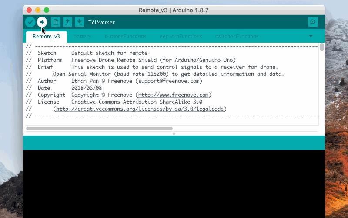Image resolution: width=348 pixels, height=218 pixels.
Task: Minimize the window with yellow button
Action: tap(38, 10)
